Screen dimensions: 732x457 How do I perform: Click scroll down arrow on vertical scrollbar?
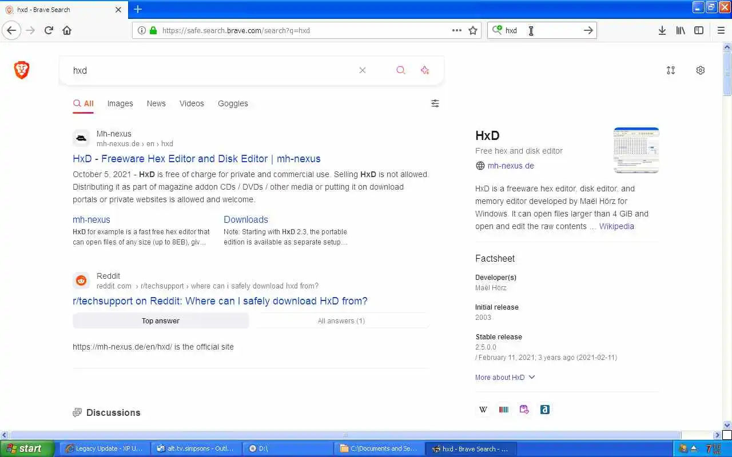click(727, 426)
